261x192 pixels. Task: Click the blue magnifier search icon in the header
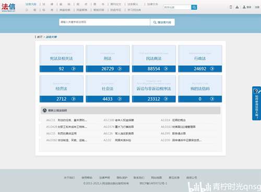[194, 7]
